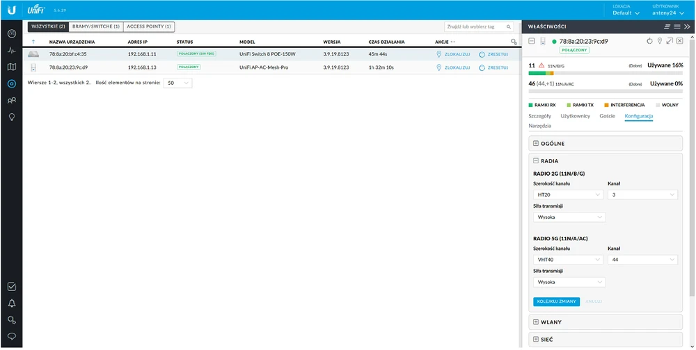Viewport: 696px width, 350px height.
Task: Collapse the Radia section
Action: tap(536, 160)
